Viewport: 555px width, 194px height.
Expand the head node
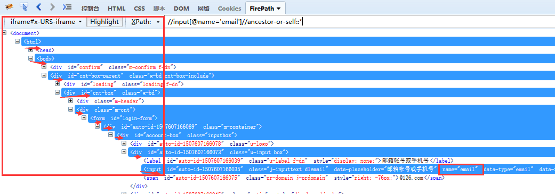pyautogui.click(x=30, y=50)
